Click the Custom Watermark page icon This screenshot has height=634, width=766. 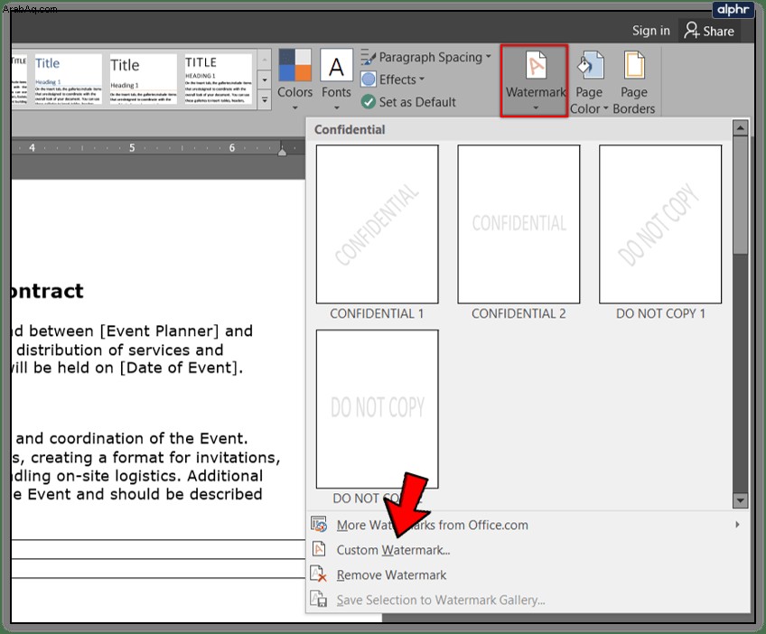click(319, 549)
